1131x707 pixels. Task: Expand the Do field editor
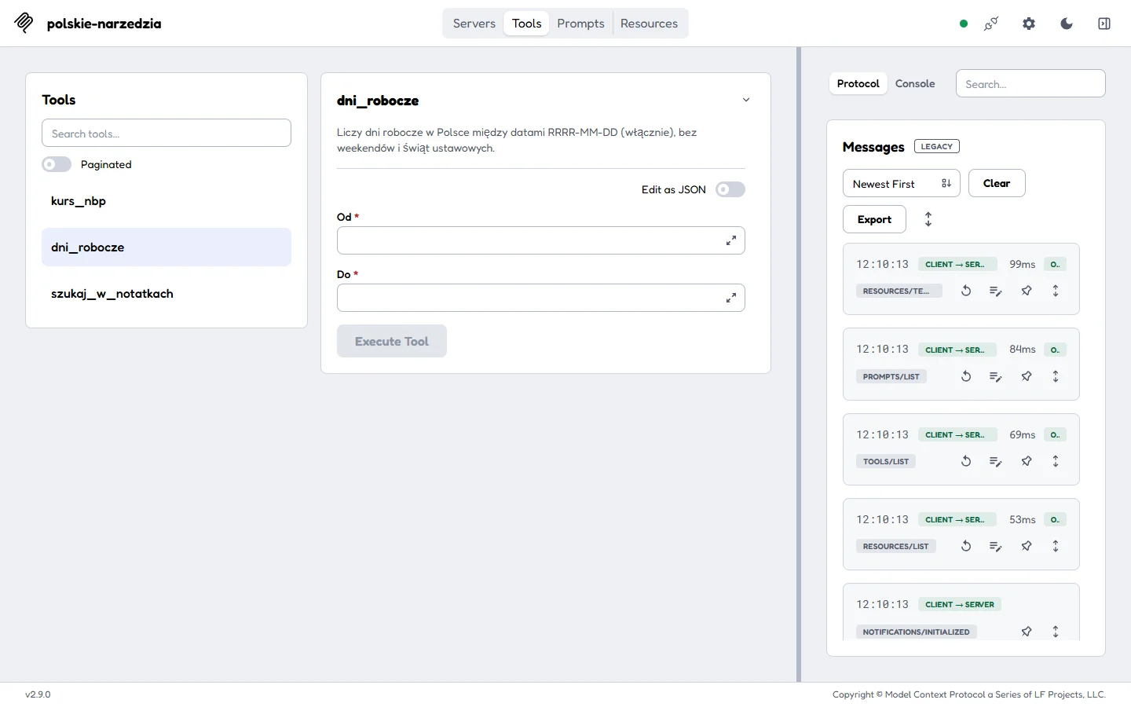click(731, 298)
